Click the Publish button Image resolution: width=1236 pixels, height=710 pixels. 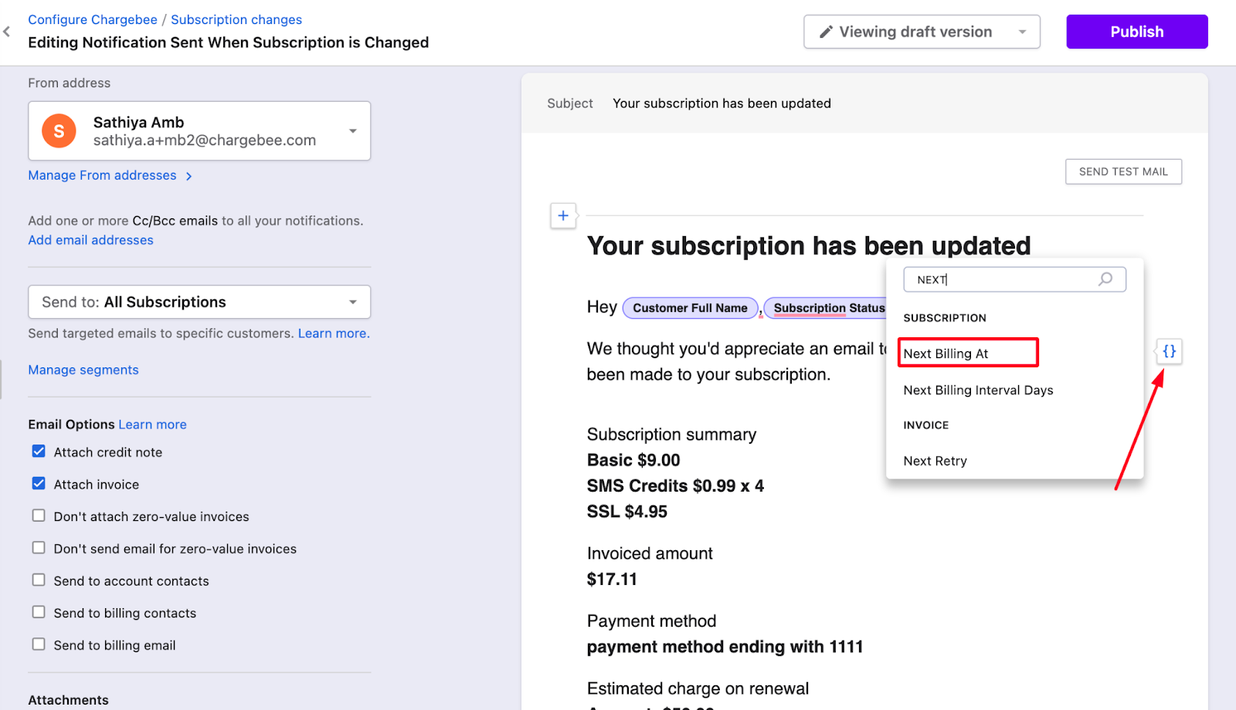tap(1136, 32)
